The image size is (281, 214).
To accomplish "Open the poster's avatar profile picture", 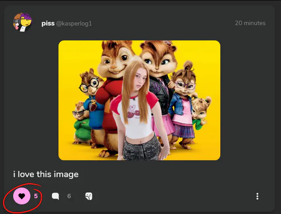I will (22, 22).
